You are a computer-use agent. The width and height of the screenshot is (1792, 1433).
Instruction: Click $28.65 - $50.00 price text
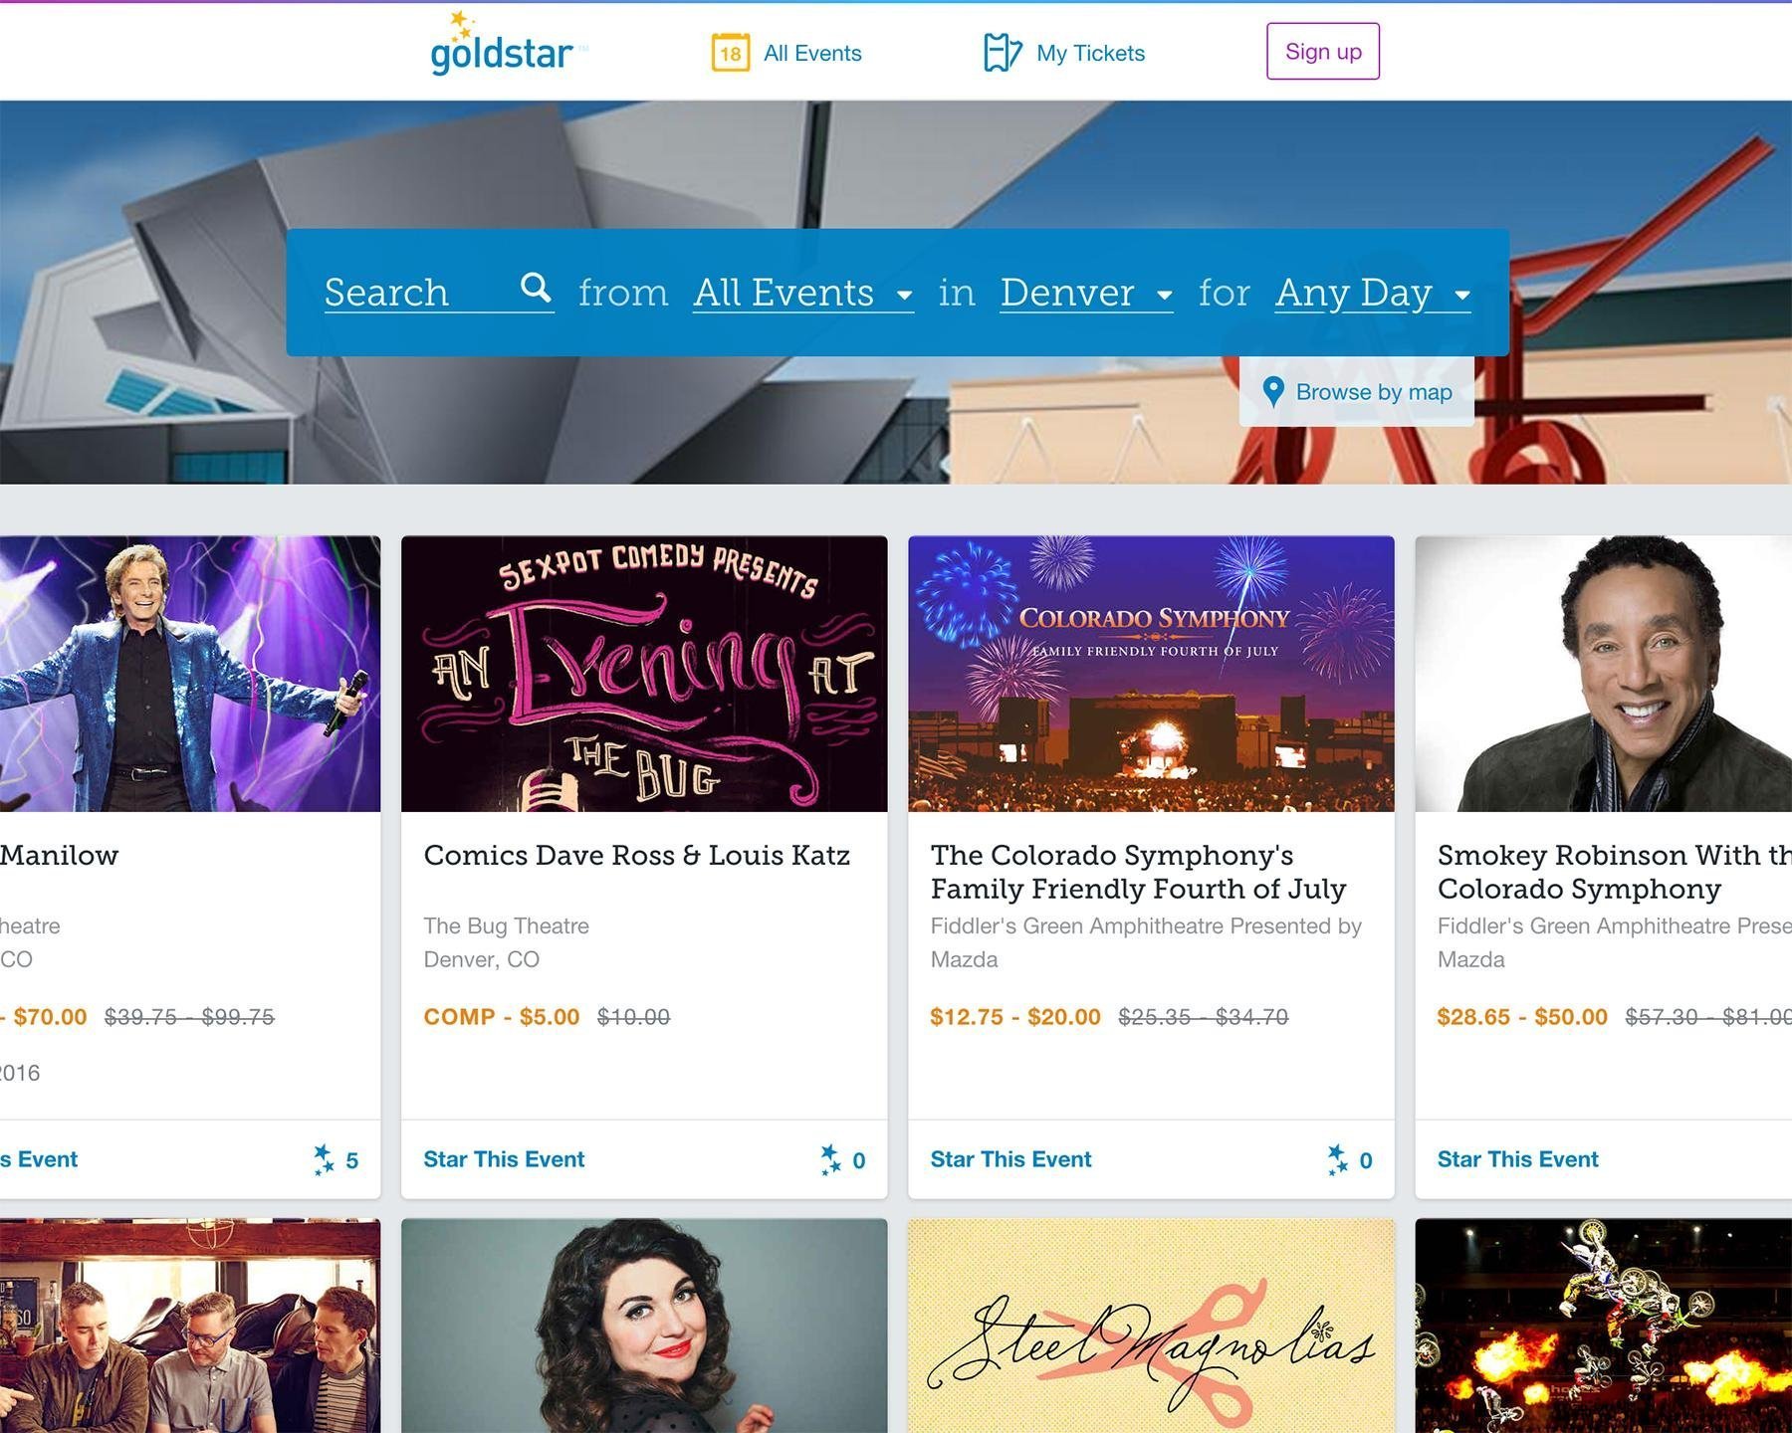pos(1522,1017)
